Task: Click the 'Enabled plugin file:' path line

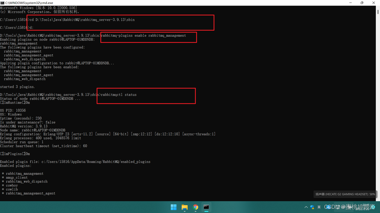Action: coord(75,162)
